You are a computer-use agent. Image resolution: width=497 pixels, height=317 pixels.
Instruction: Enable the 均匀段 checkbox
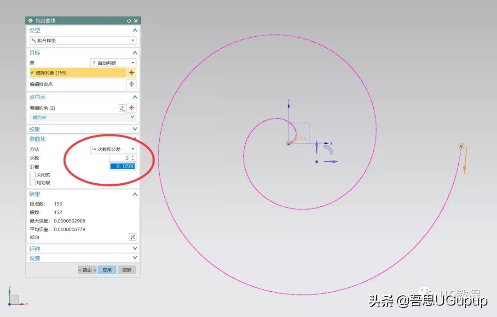click(x=33, y=182)
